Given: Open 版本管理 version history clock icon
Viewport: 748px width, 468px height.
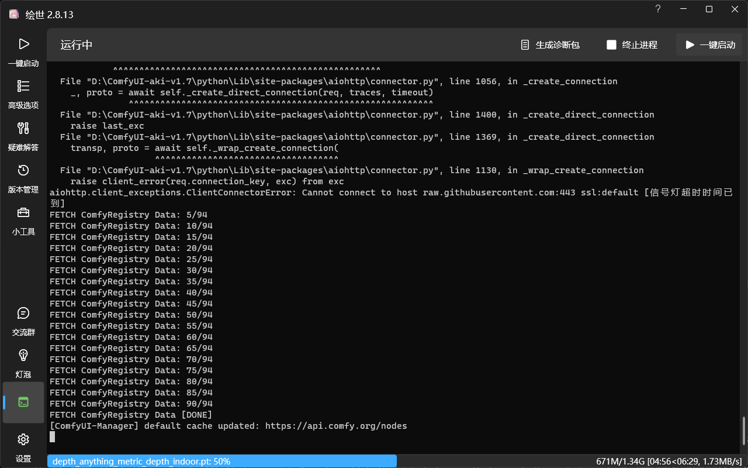Looking at the screenshot, I should pos(23,170).
